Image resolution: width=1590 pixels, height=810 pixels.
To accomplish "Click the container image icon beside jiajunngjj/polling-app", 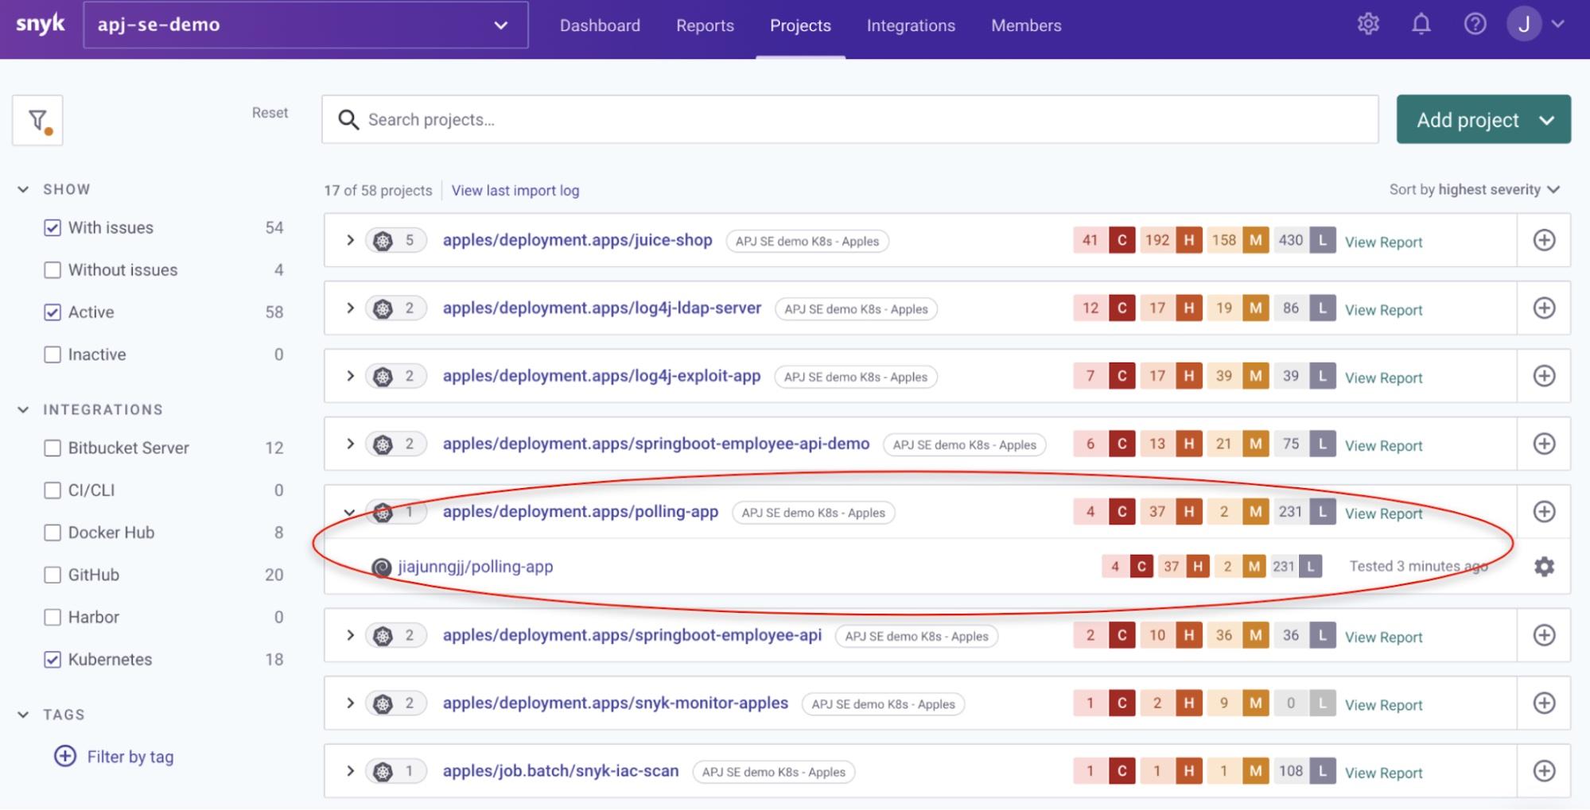I will tap(382, 567).
